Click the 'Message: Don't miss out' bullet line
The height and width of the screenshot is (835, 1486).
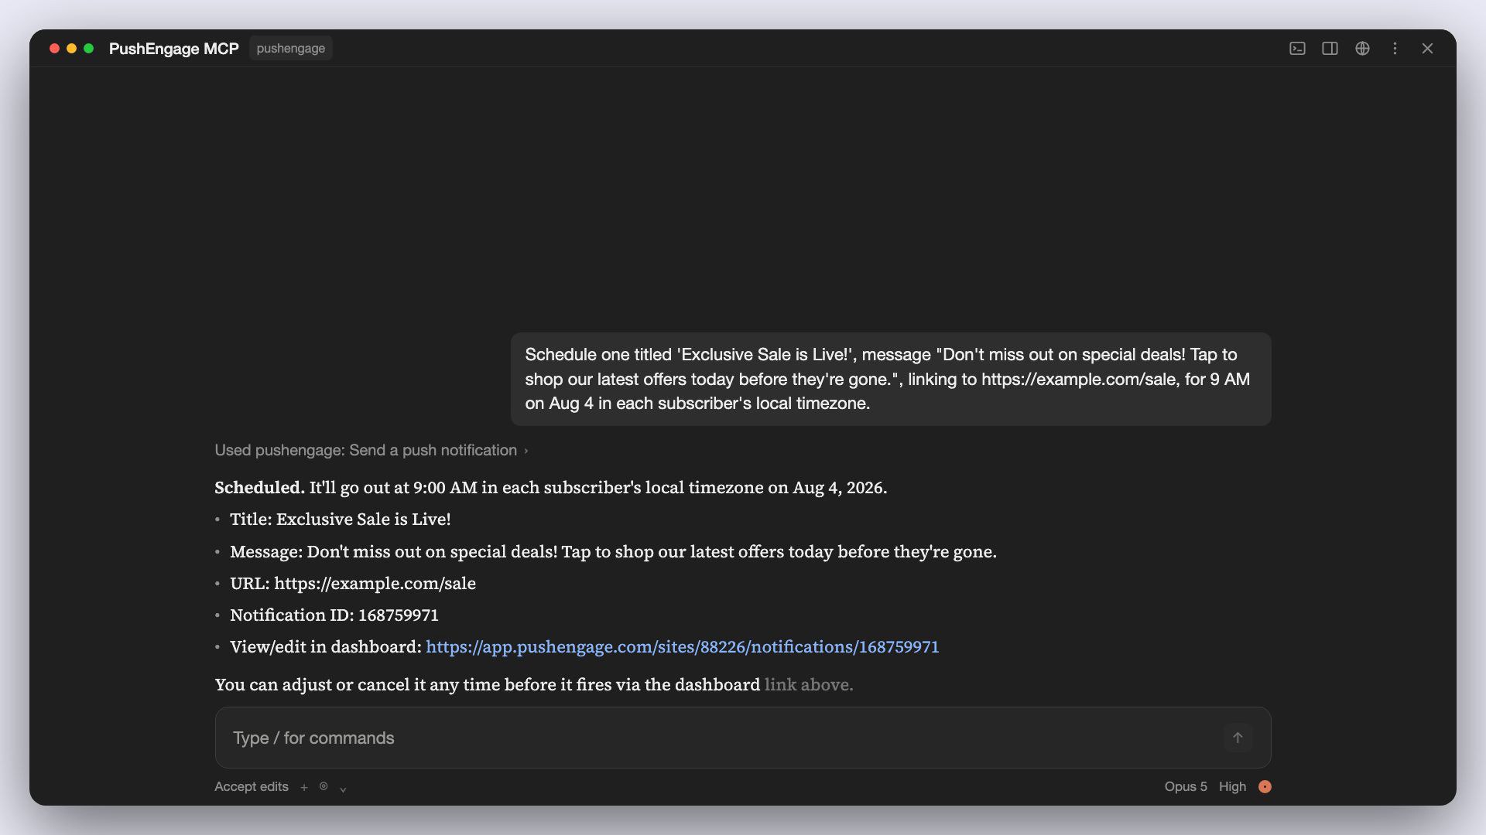click(x=613, y=552)
